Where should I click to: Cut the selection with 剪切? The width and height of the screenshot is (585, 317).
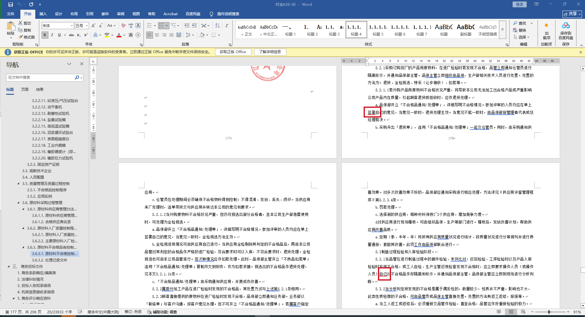pos(25,23)
